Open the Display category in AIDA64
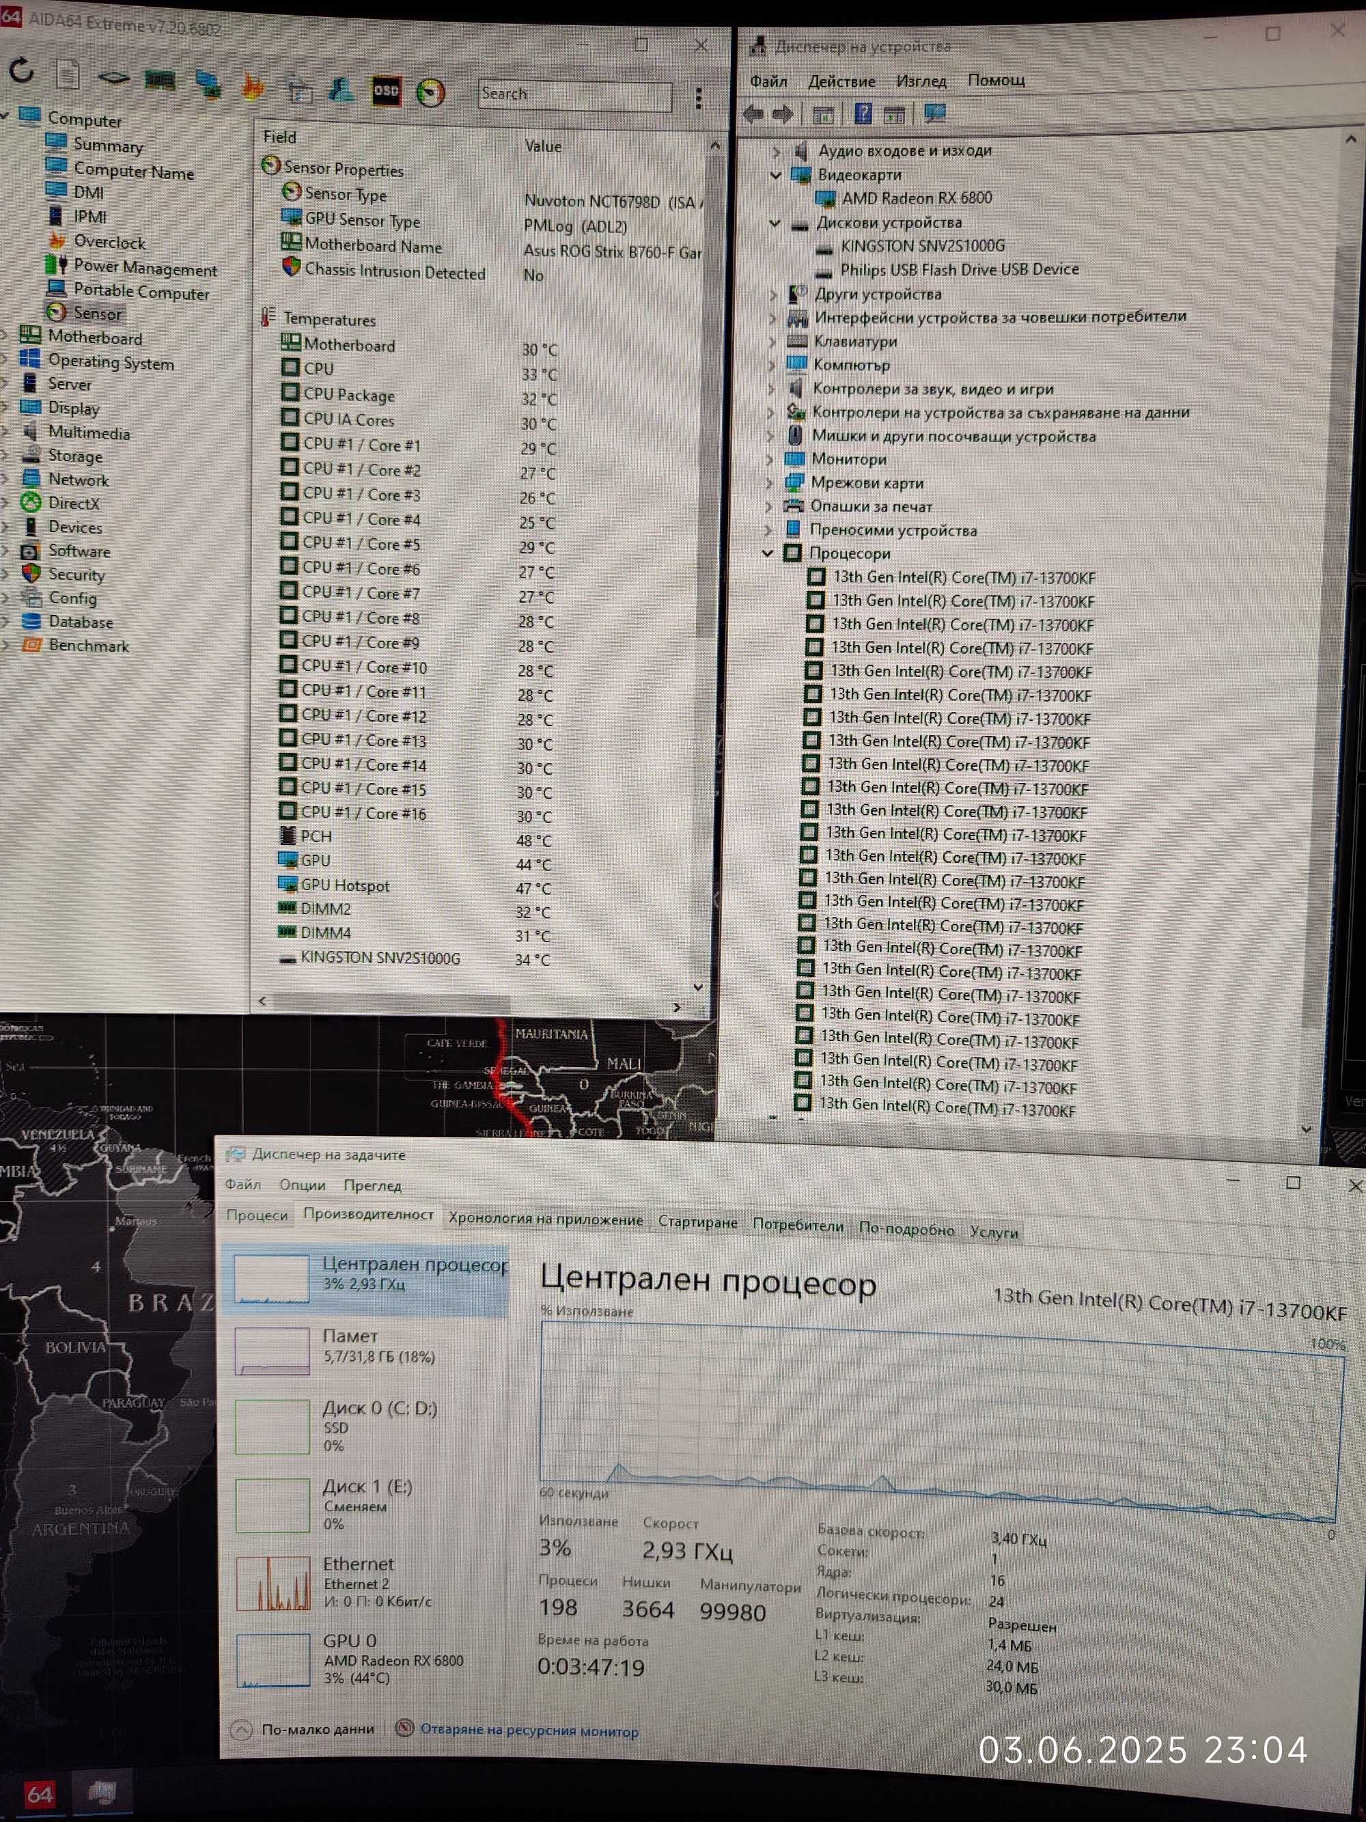This screenshot has width=1366, height=1822. point(73,408)
